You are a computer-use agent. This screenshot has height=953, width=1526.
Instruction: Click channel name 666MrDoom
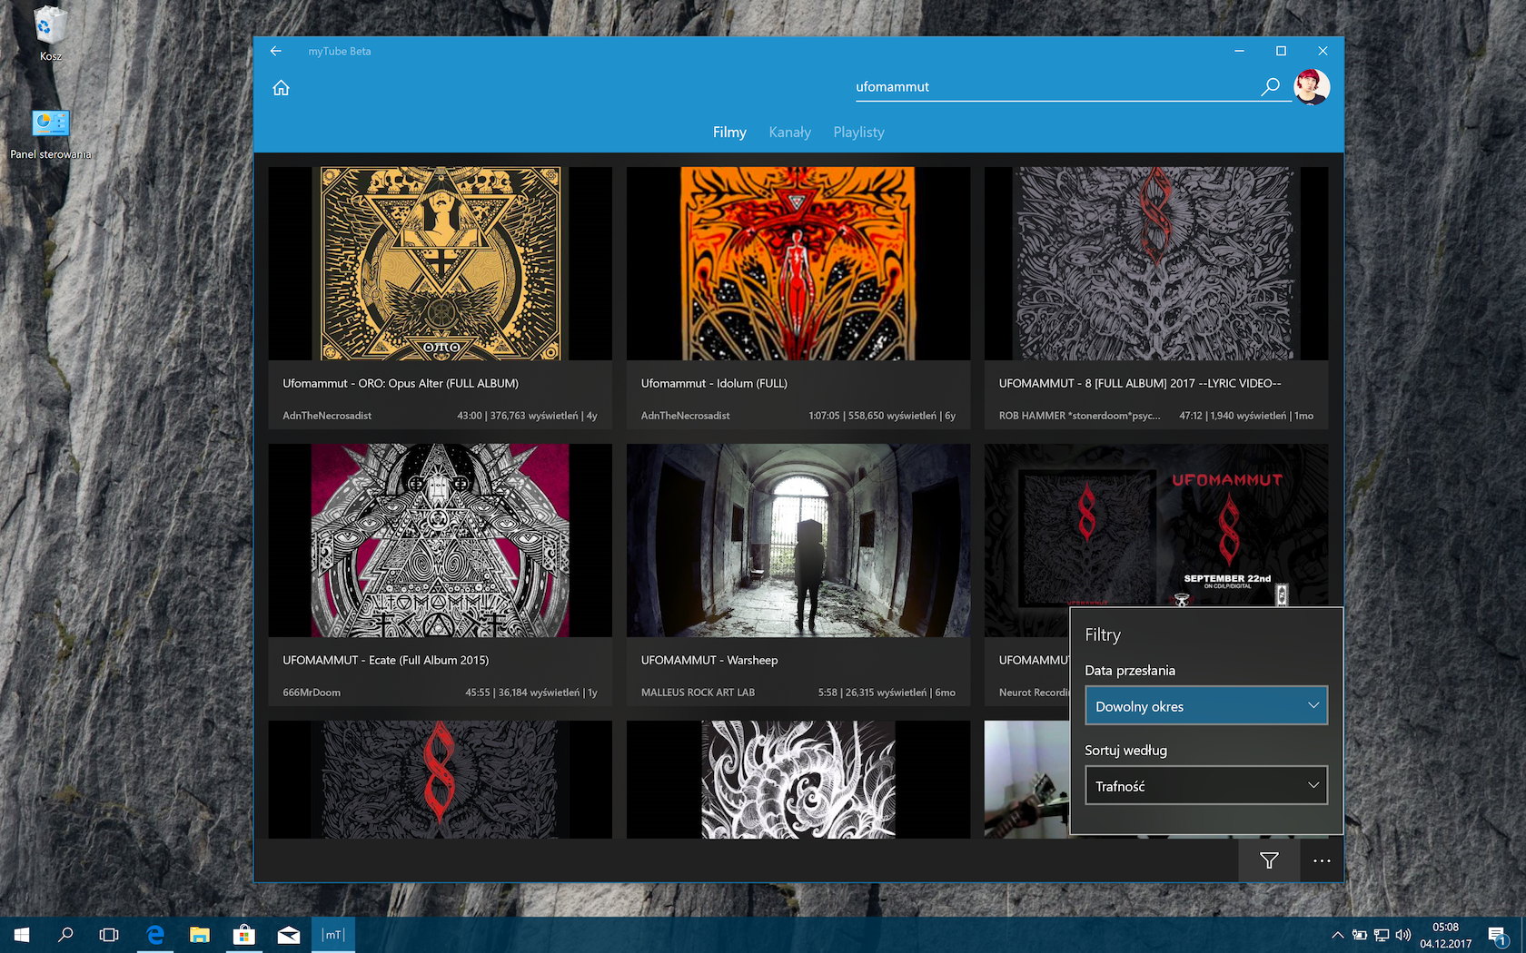point(312,693)
